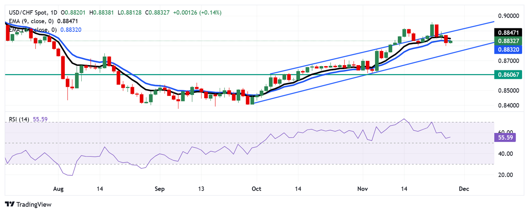Screen dimensions: 529x213
Task: Click the 0.90000 price axis tick
Action: coord(509,16)
